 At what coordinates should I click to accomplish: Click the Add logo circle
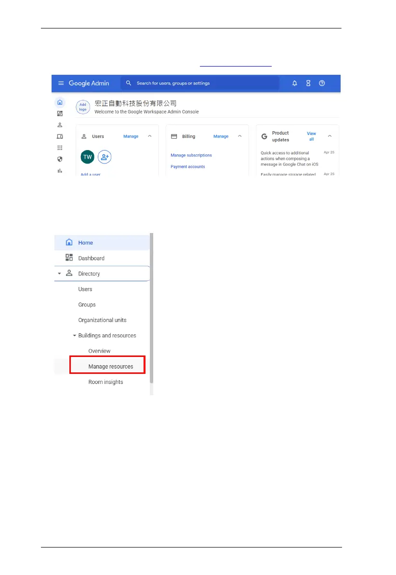(x=83, y=107)
